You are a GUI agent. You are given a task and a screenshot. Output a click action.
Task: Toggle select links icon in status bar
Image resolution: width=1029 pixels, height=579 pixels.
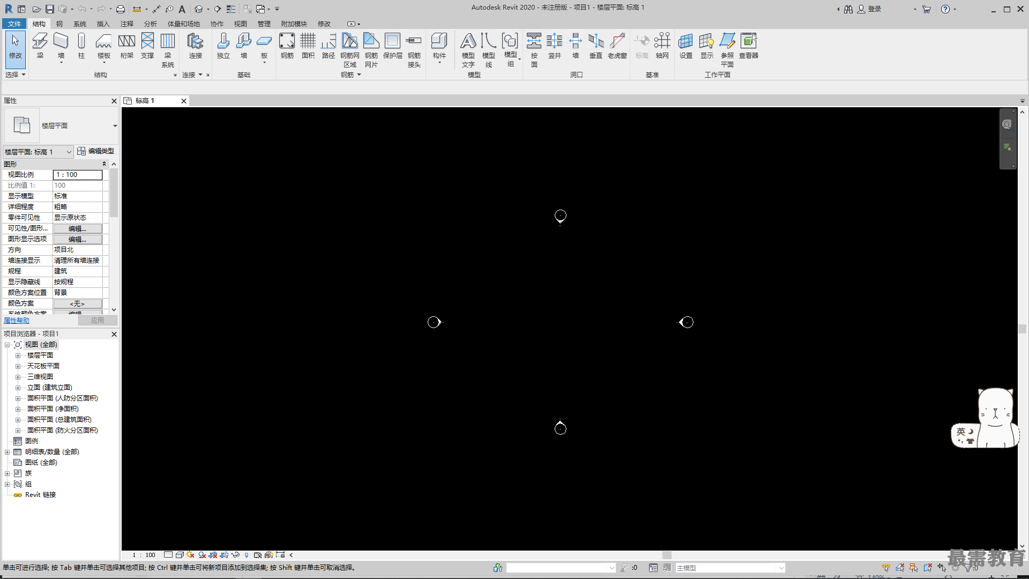click(x=886, y=568)
